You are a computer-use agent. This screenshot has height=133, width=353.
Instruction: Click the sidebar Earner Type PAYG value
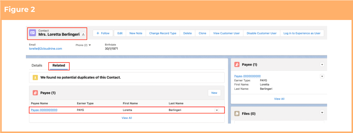tap(263, 80)
